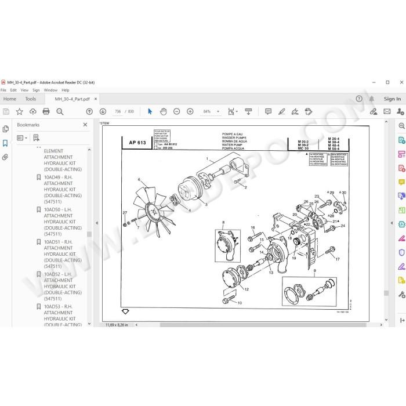Image resolution: width=406 pixels, height=406 pixels.
Task: Click the bookmarks list scroll up arrow
Action: click(89, 150)
